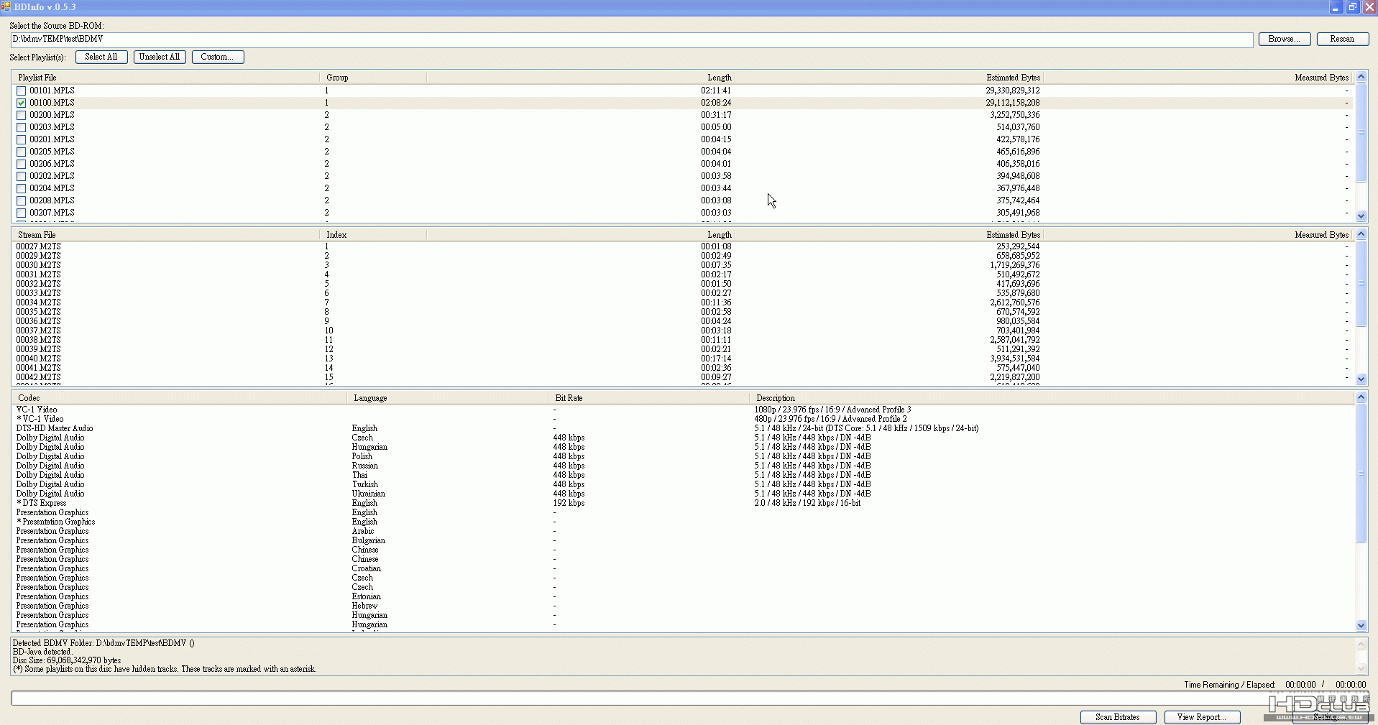Viewport: 1378px width, 725px height.
Task: Select stream file 00034.M2TS
Action: click(683, 303)
